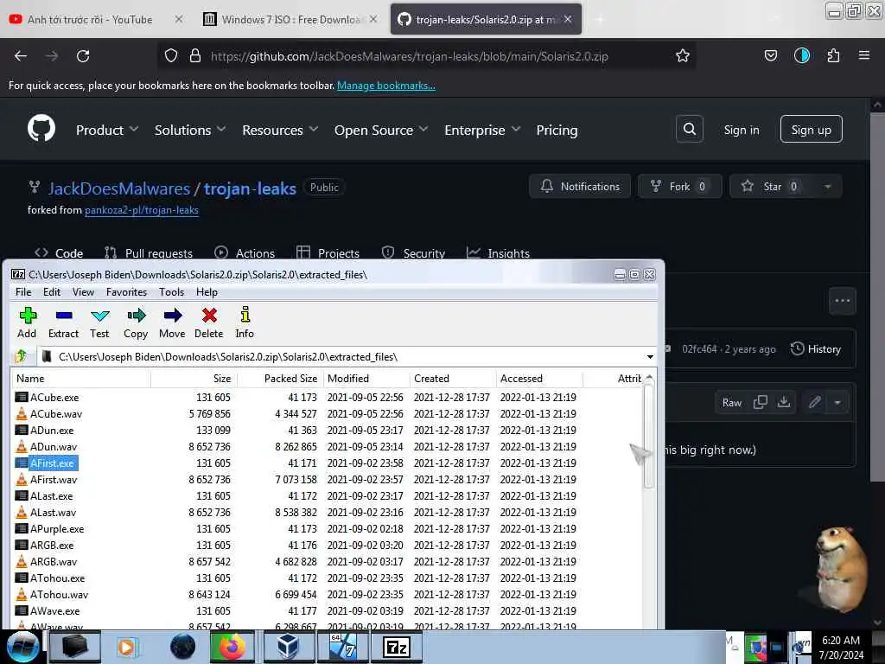Open the Edit menu in 7-Zip
Image resolution: width=885 pixels, height=664 pixels.
click(x=51, y=292)
